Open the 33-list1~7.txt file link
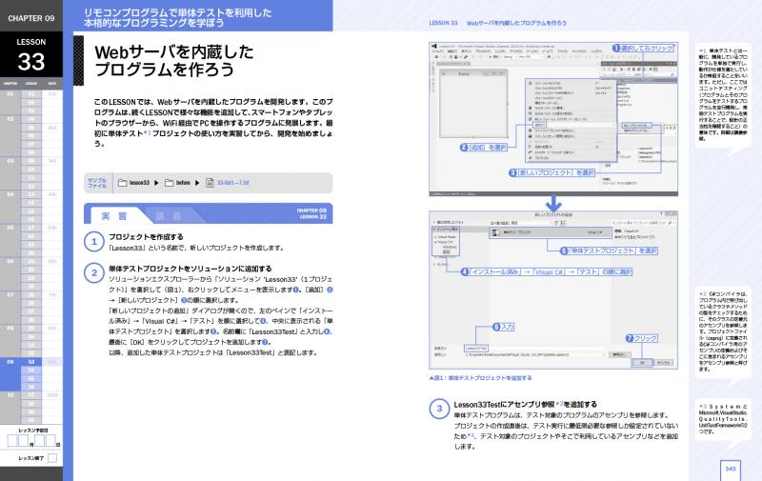This screenshot has width=762, height=481. [232, 183]
